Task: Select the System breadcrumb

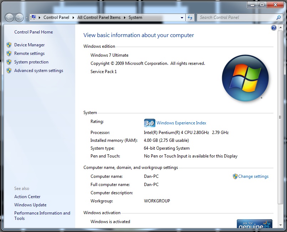Action: (x=135, y=17)
